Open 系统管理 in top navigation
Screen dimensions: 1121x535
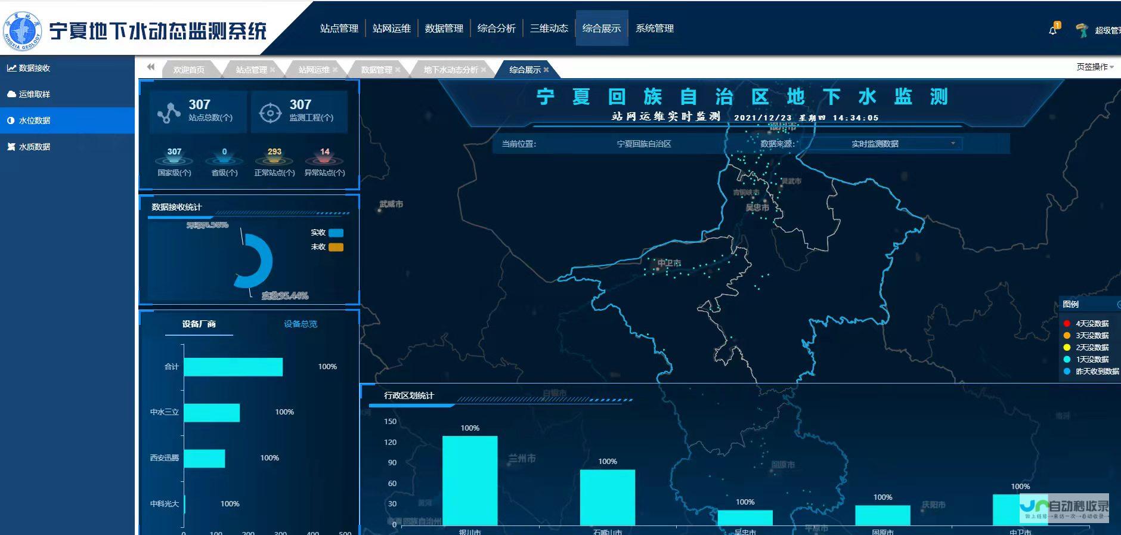pyautogui.click(x=655, y=28)
